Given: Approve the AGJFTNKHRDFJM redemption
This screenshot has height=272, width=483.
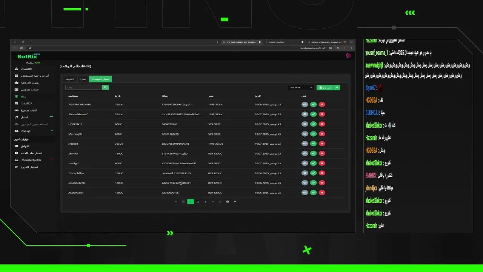Looking at the screenshot, I should pos(313,104).
